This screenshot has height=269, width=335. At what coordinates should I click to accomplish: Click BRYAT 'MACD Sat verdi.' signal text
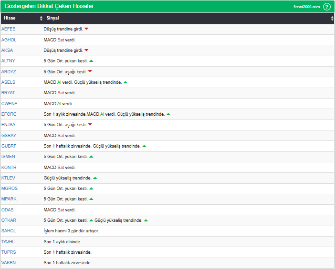(60, 93)
